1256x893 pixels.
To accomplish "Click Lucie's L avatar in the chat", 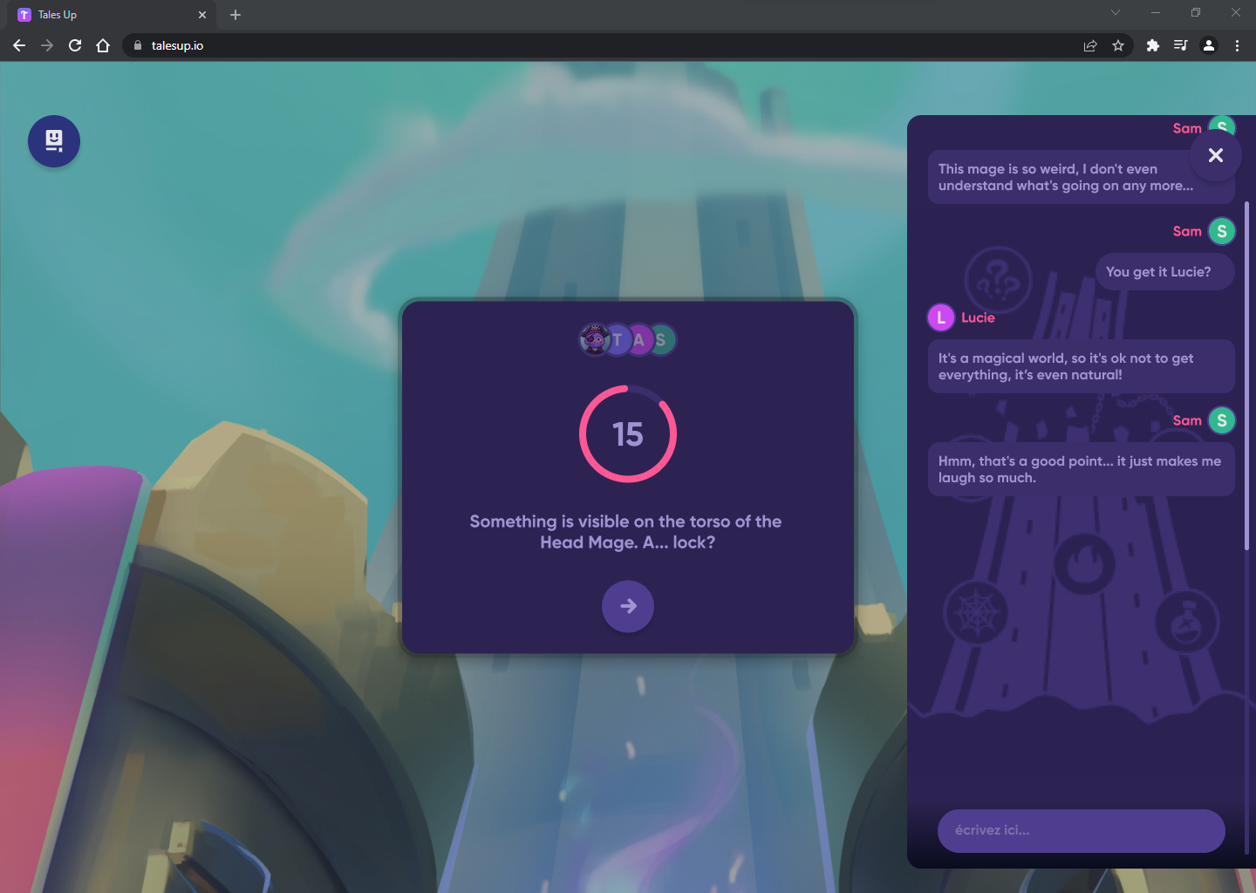I will tap(940, 317).
